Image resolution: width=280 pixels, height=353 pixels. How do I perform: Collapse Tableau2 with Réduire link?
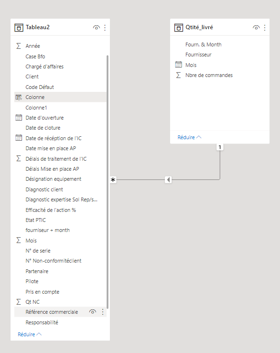(30, 334)
